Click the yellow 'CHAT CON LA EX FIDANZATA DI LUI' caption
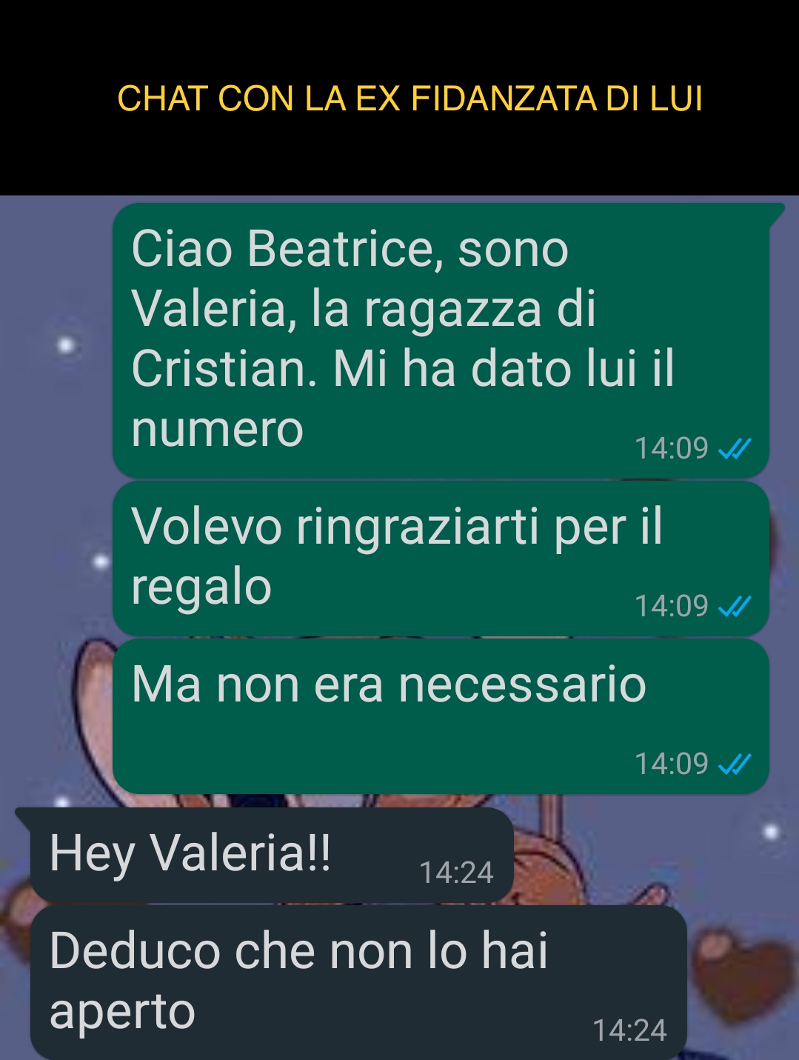Viewport: 799px width, 1060px height. (409, 99)
